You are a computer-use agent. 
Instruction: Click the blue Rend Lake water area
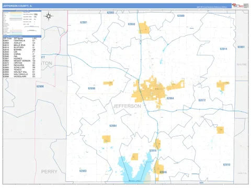click(134, 172)
